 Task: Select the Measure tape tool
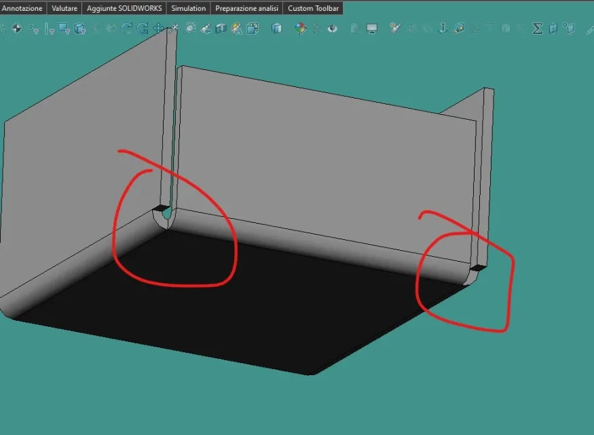[x=459, y=29]
